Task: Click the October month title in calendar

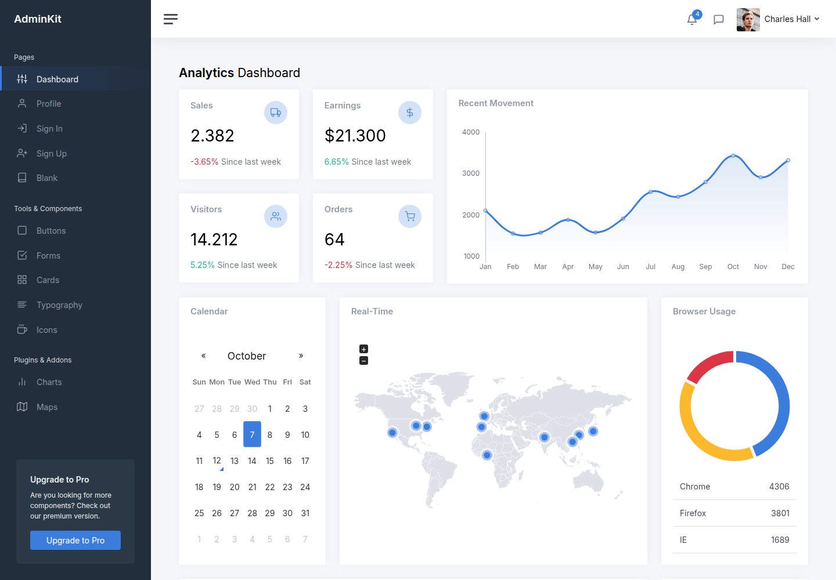Action: [247, 356]
